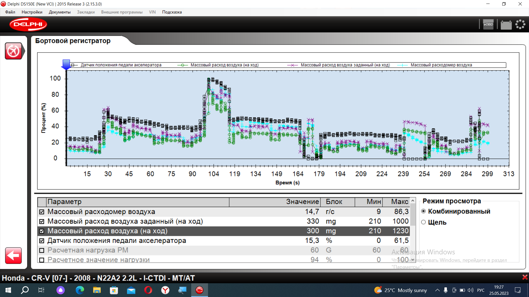The height and width of the screenshot is (297, 529).
Task: Uncheck highlighted Массовый расход воздуха (на ход)
Action: pos(42,231)
